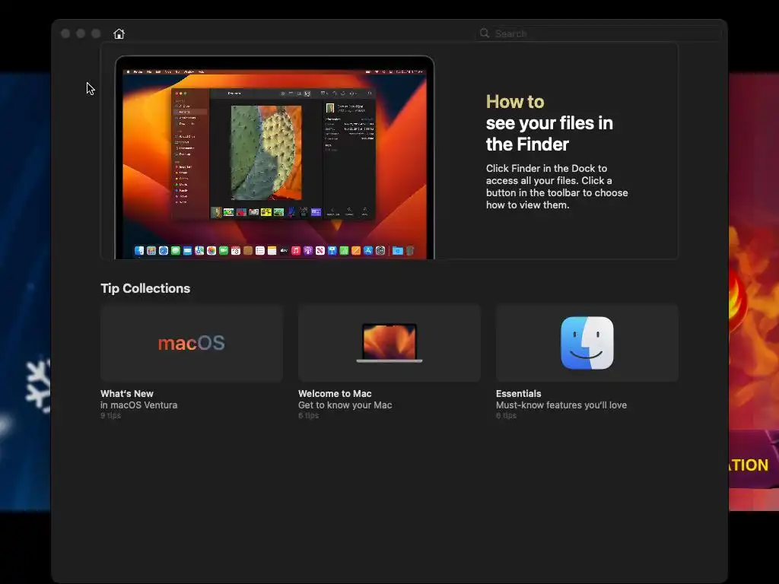Click the "in macOS Ventura" subtitle
The image size is (779, 584).
pyautogui.click(x=138, y=405)
